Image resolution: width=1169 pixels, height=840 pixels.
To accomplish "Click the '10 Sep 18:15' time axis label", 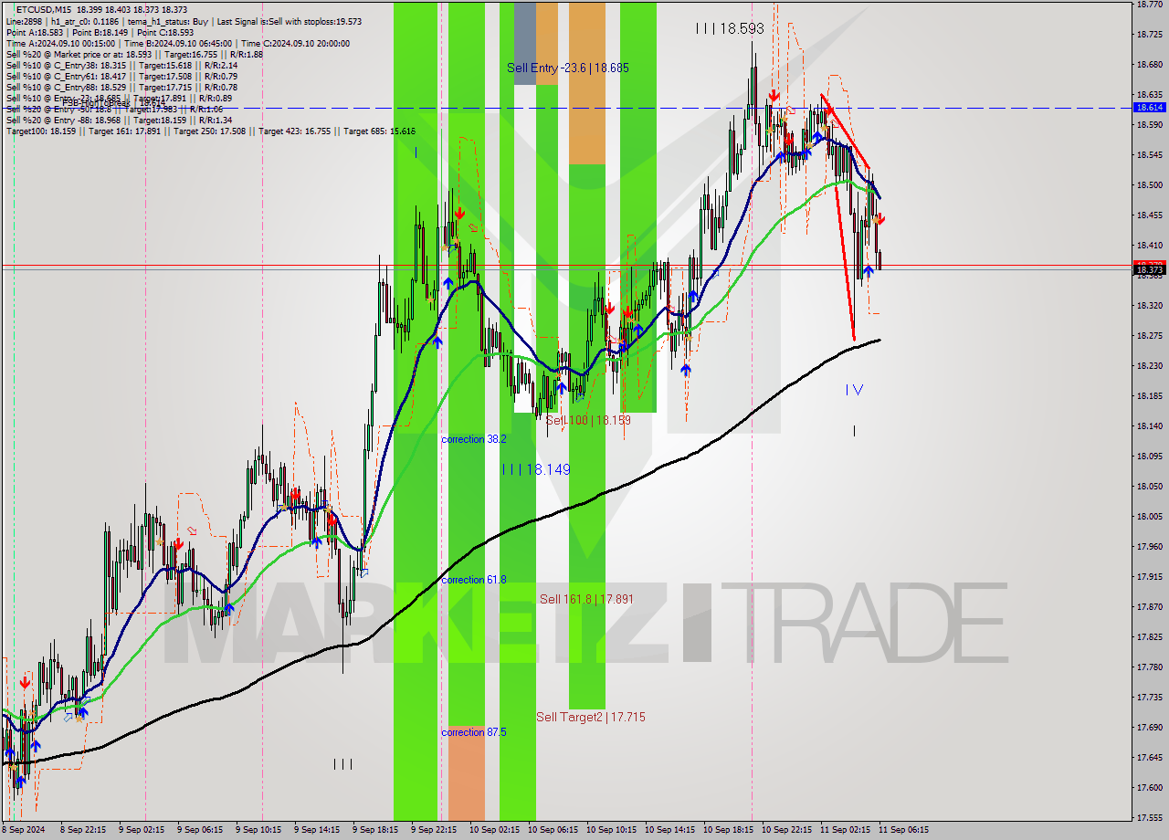I will (x=728, y=830).
